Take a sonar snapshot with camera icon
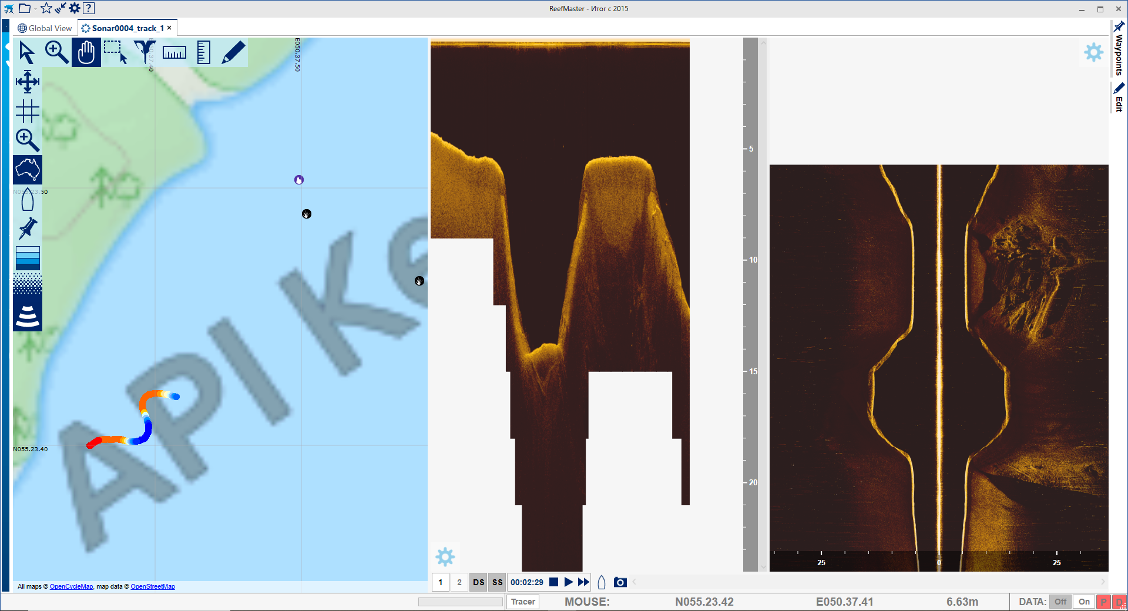The width and height of the screenshot is (1128, 611). coord(620,582)
